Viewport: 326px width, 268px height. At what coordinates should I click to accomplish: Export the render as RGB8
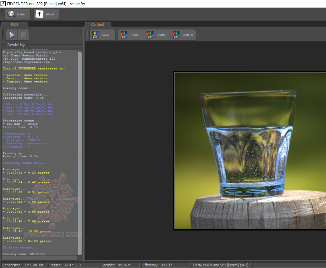tap(131, 35)
